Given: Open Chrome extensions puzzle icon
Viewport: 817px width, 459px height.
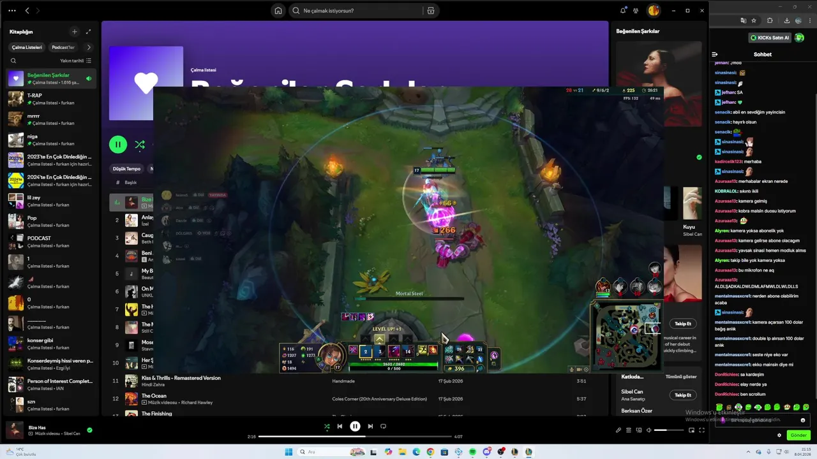Looking at the screenshot, I should tap(770, 20).
